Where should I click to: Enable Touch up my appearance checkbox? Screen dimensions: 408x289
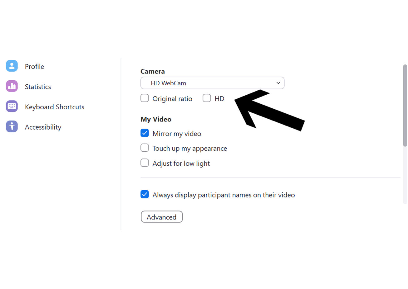coord(145,148)
